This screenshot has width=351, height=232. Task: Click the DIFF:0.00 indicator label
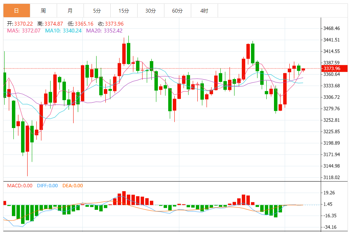pos(48,185)
